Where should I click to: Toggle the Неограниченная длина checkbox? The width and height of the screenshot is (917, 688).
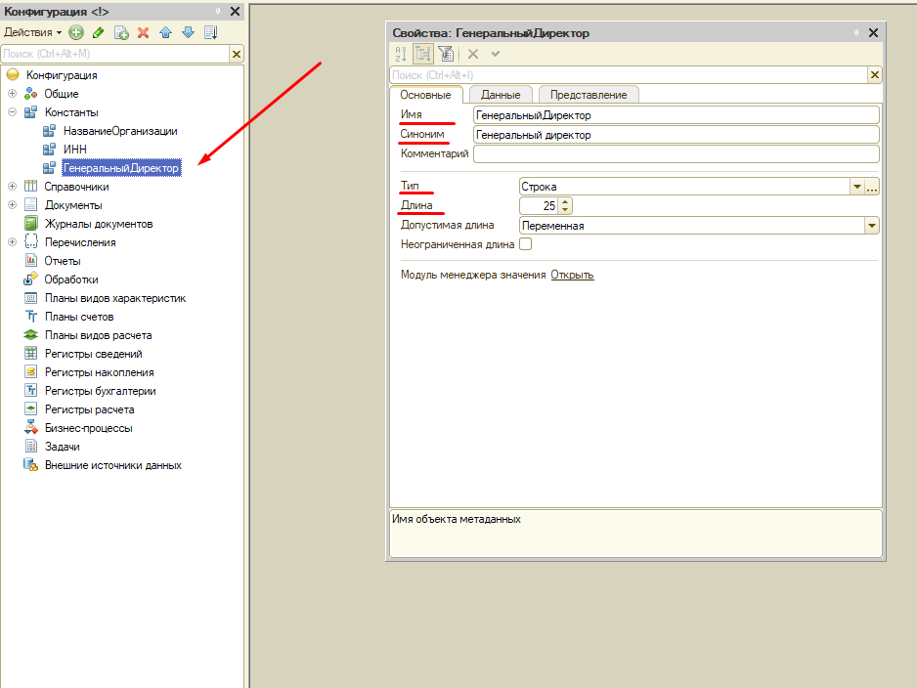[x=526, y=244]
